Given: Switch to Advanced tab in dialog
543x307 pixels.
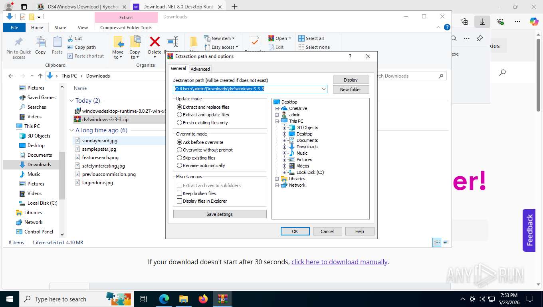Looking at the screenshot, I should (200, 69).
